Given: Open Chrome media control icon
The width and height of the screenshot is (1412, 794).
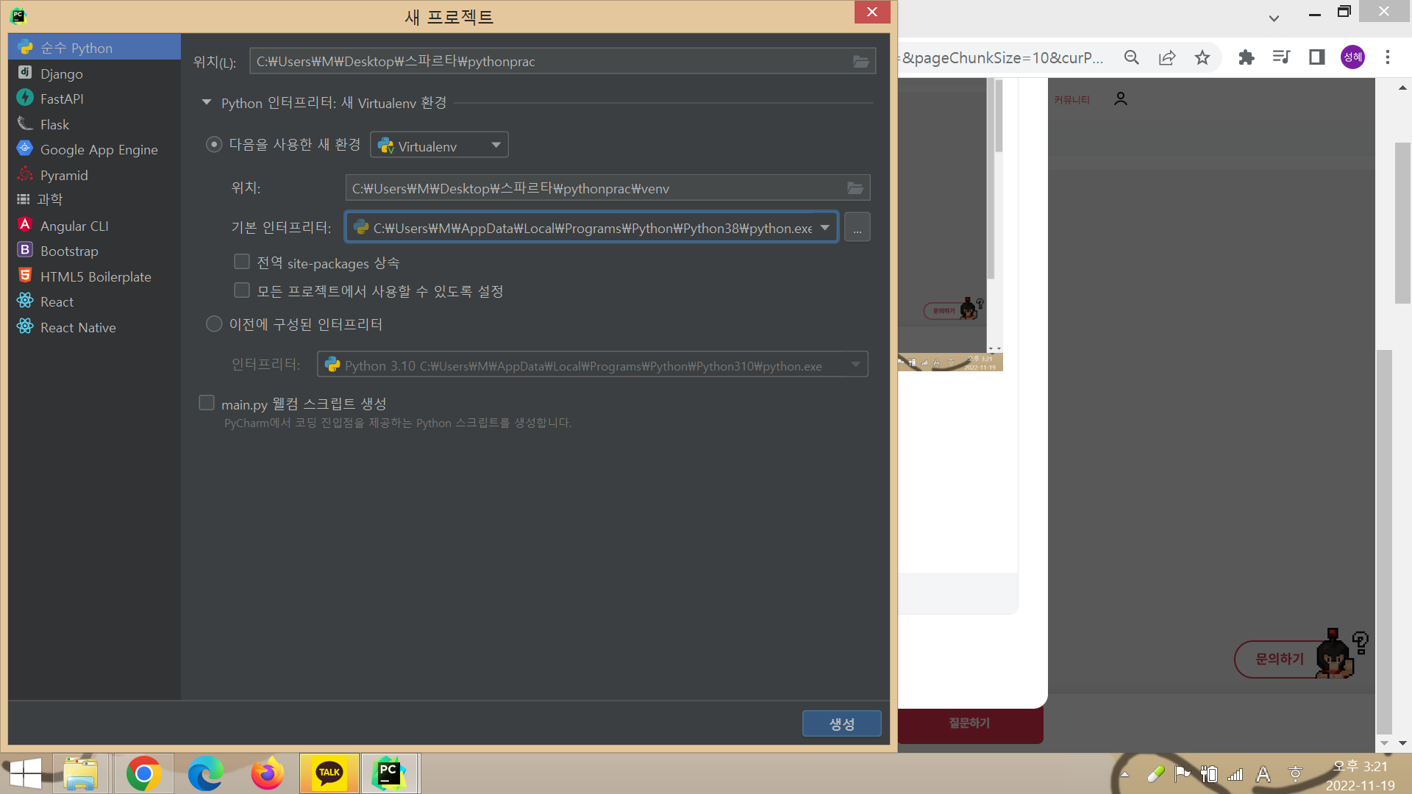Looking at the screenshot, I should click(1282, 57).
